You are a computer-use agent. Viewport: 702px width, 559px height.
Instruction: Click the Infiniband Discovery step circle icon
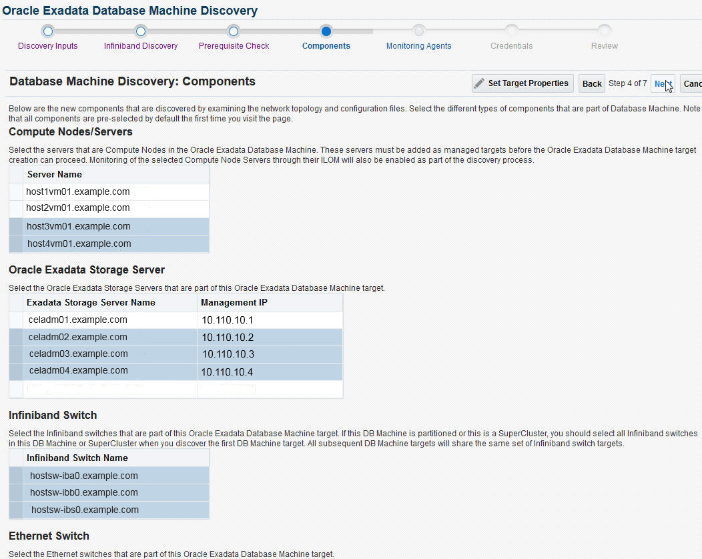coord(140,31)
